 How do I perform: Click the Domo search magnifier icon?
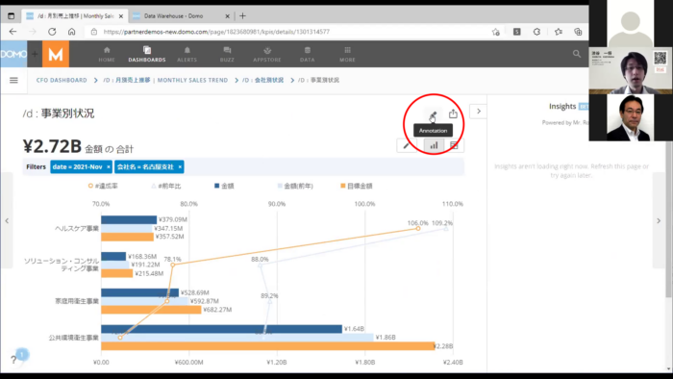[x=577, y=54]
